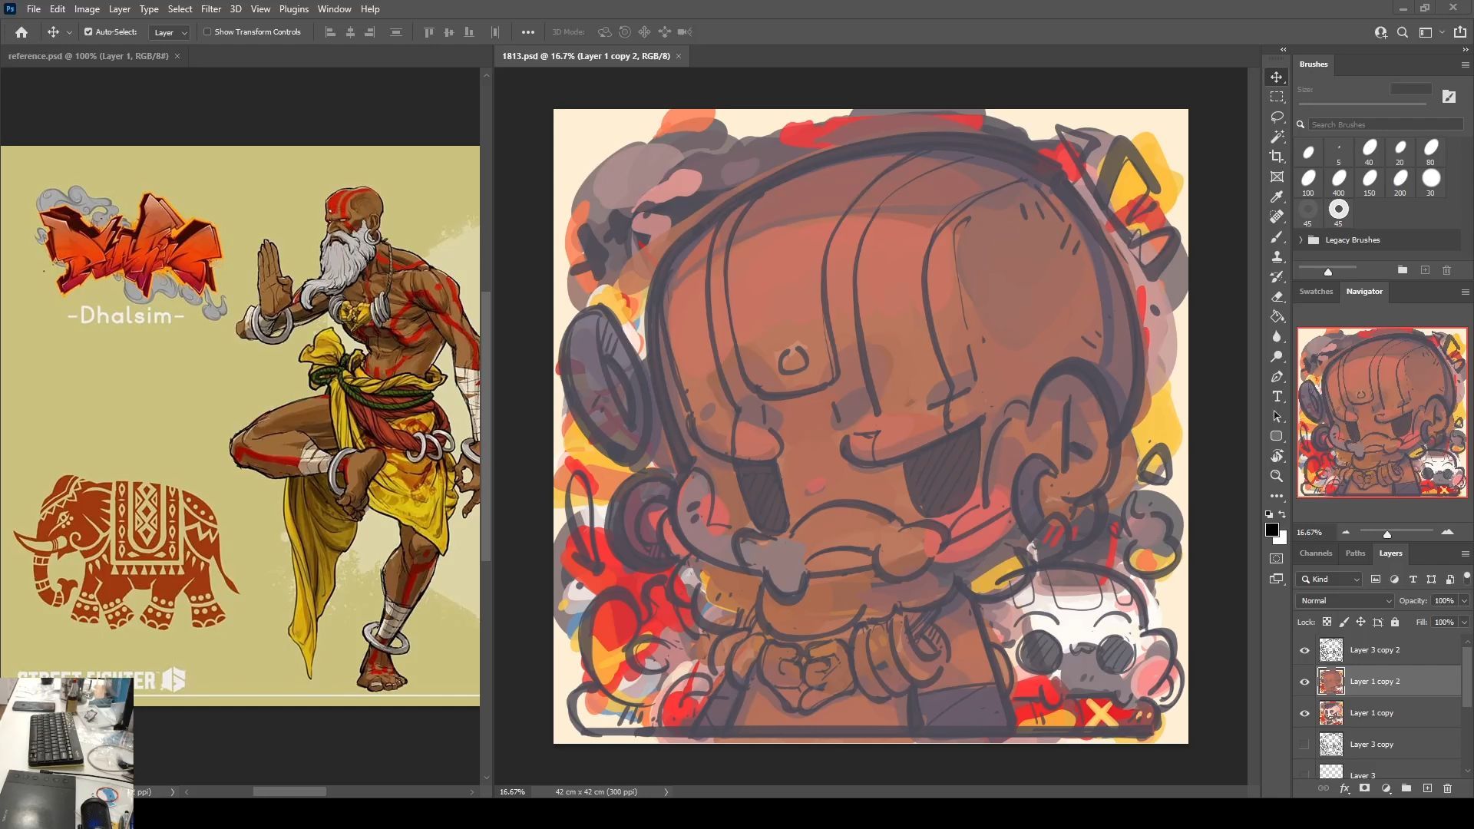
Task: Select the Lasso tool
Action: (x=1277, y=117)
